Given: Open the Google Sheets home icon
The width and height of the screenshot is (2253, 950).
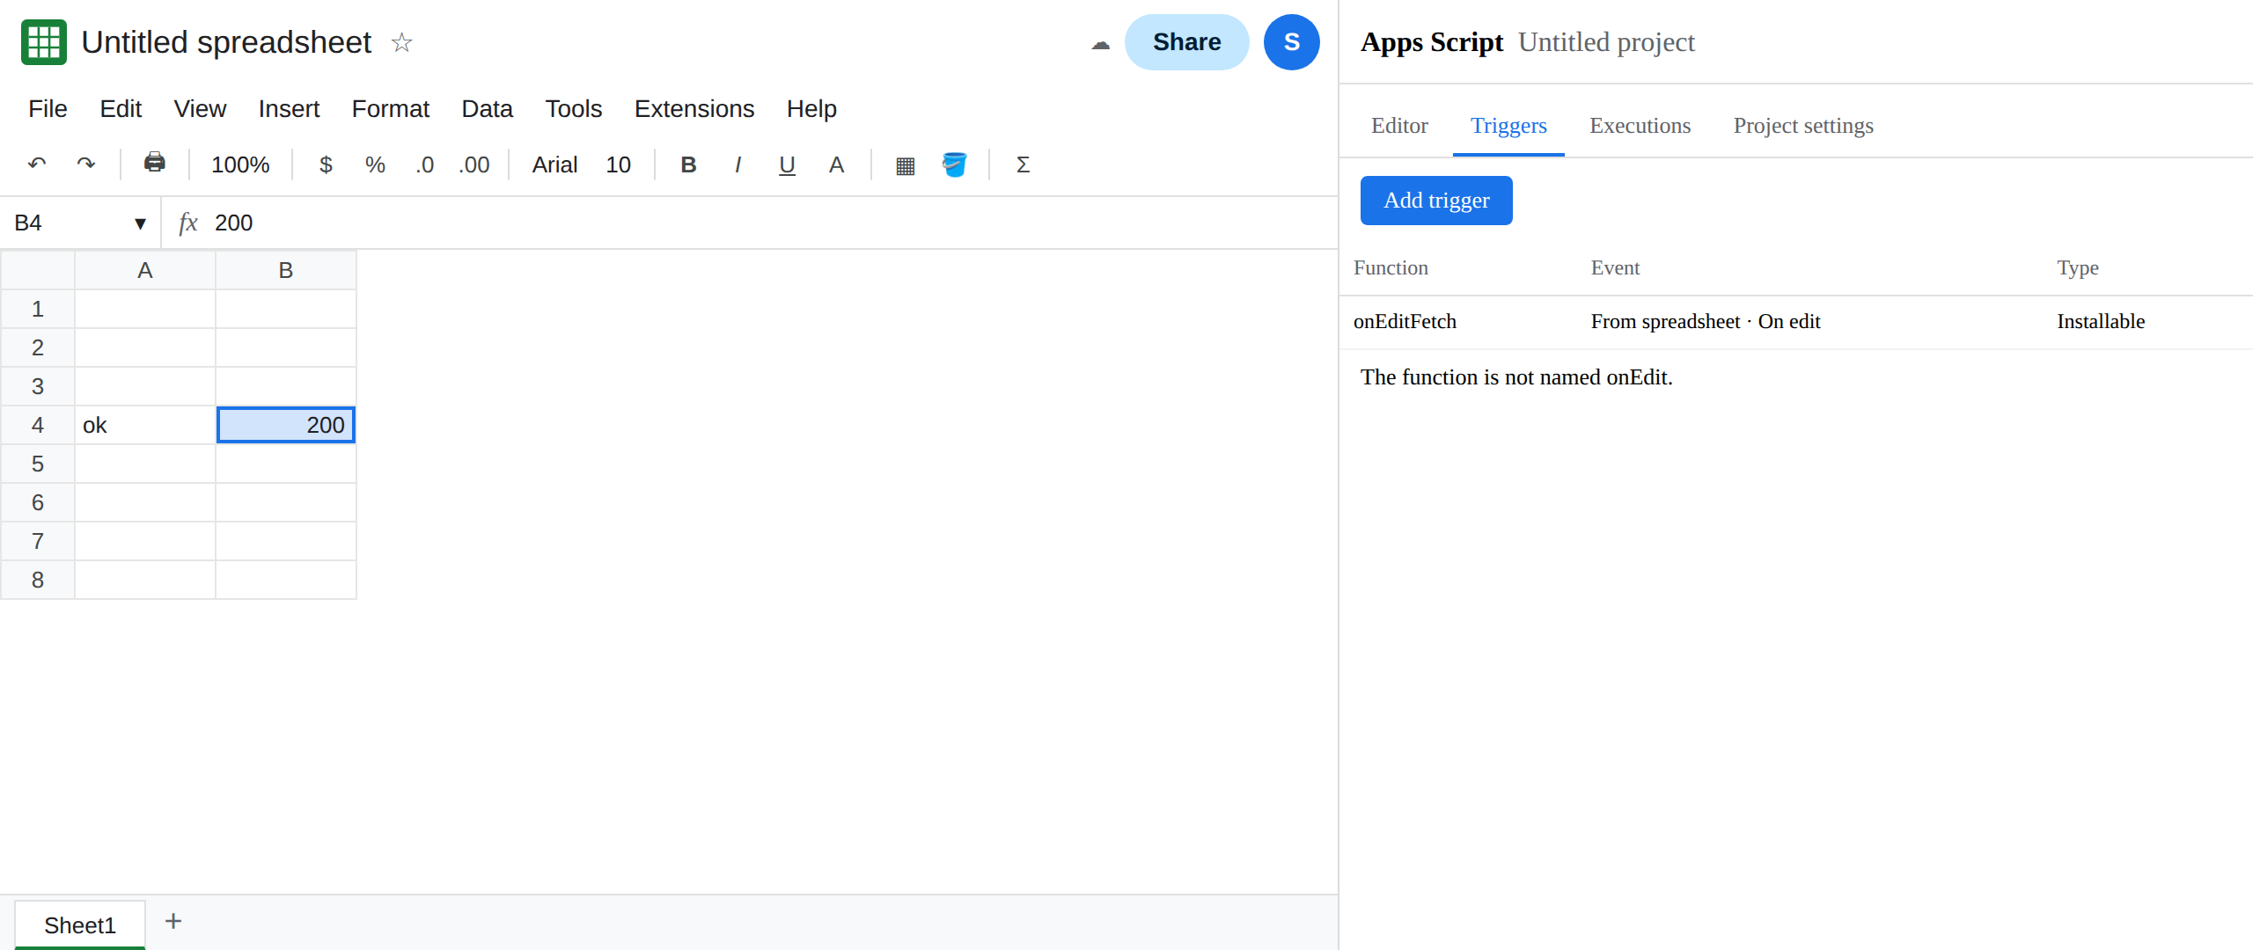Looking at the screenshot, I should point(44,42).
